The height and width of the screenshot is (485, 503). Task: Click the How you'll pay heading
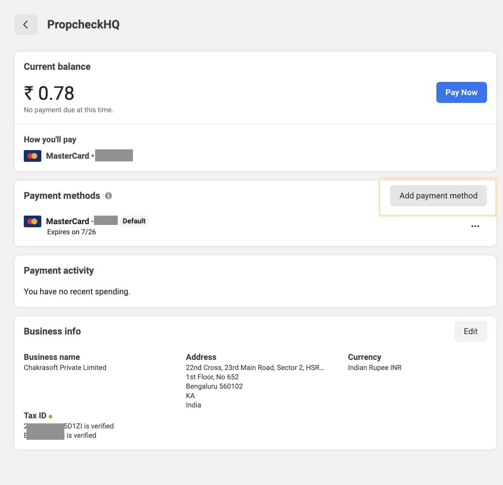(x=50, y=140)
